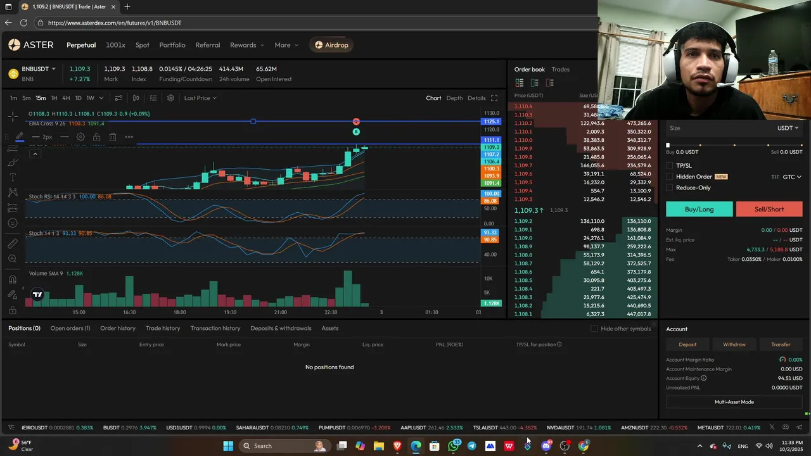
Task: Change the USDT size unit dropdown
Action: coord(788,128)
